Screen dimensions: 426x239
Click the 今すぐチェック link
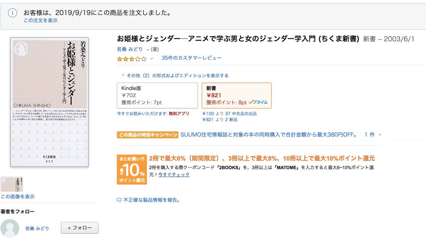[x=174, y=174]
